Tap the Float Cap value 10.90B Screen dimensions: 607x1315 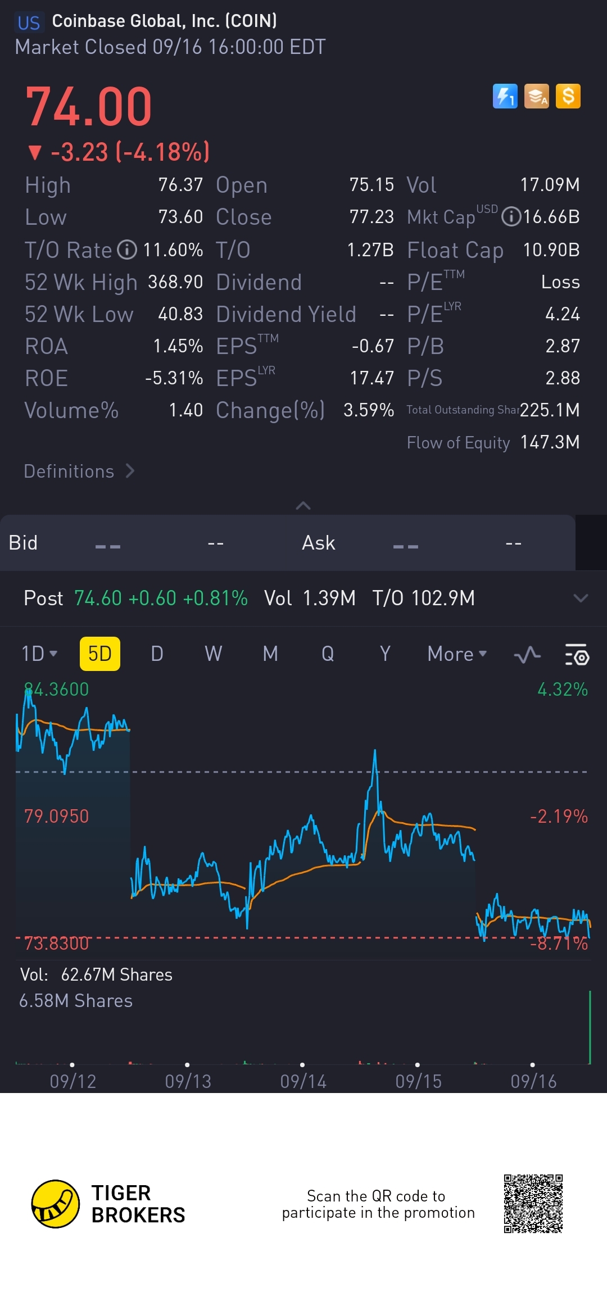(551, 250)
